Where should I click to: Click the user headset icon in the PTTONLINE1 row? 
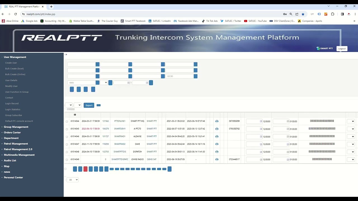coord(217,121)
